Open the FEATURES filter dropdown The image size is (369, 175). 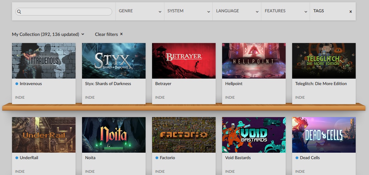click(285, 11)
